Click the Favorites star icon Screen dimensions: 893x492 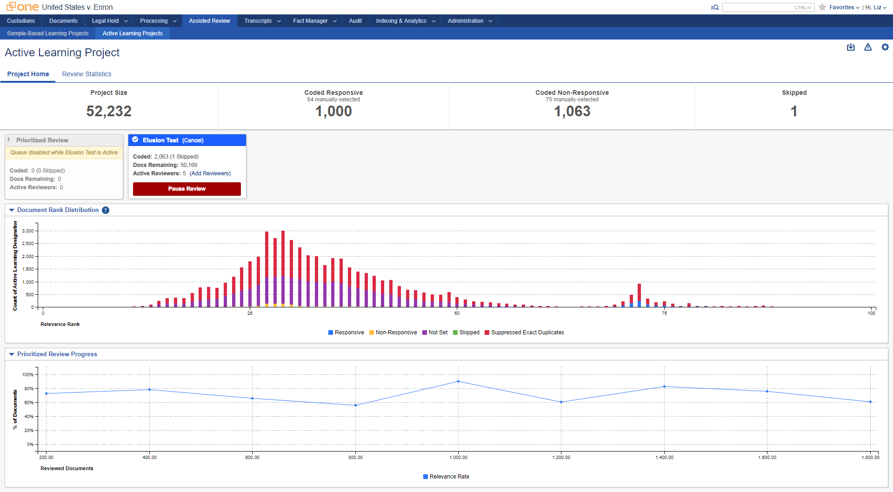click(822, 7)
